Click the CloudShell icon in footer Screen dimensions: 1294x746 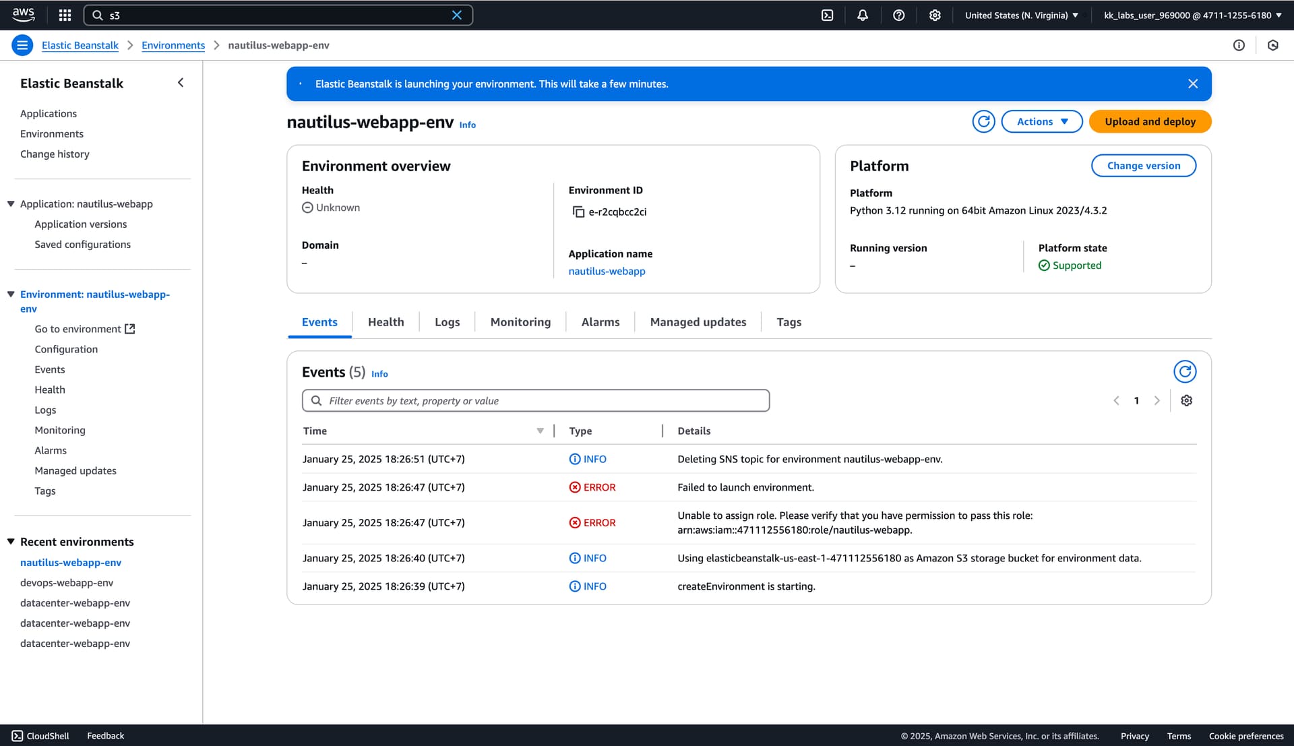click(x=18, y=736)
